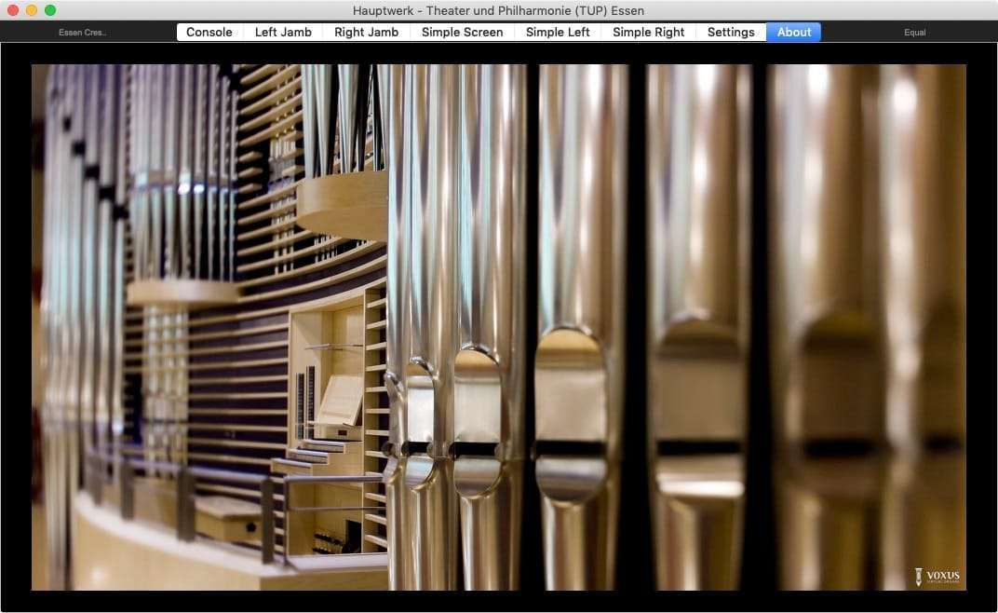Select the Simple Right tab
Image resolution: width=998 pixels, height=613 pixels.
(648, 32)
